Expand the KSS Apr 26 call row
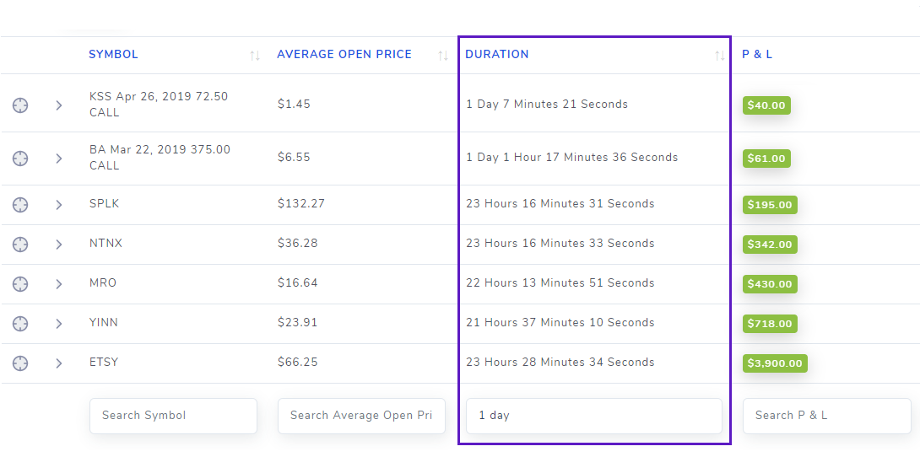The image size is (920, 457). (59, 105)
